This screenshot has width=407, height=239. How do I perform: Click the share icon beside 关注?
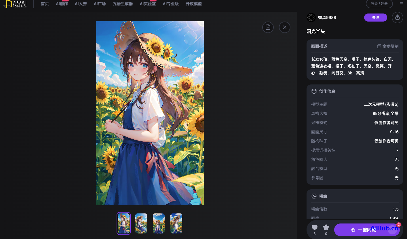click(397, 17)
